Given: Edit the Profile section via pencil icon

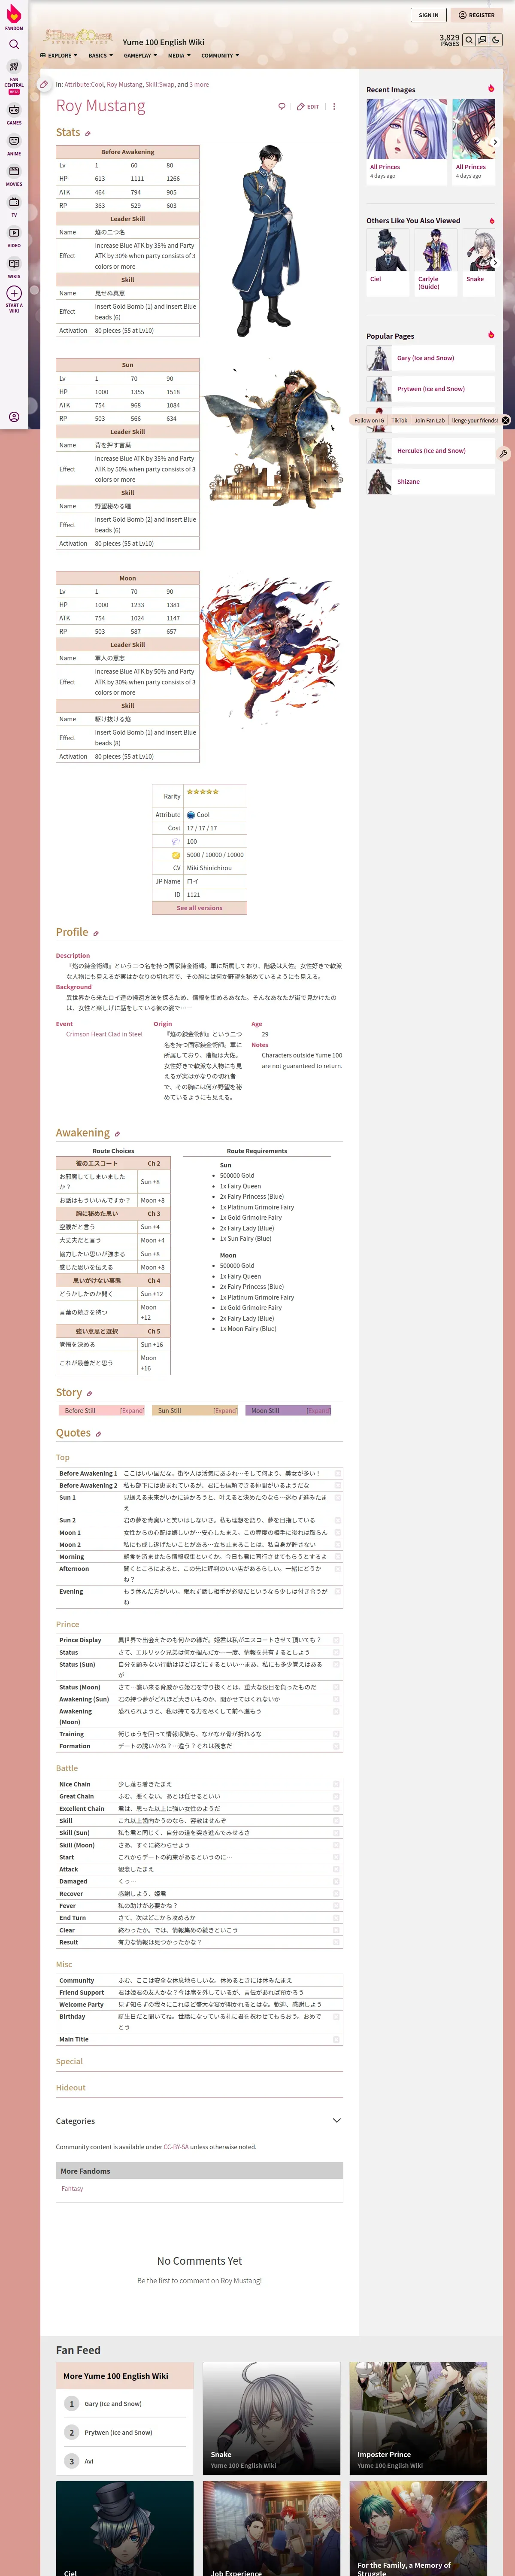Looking at the screenshot, I should [96, 933].
